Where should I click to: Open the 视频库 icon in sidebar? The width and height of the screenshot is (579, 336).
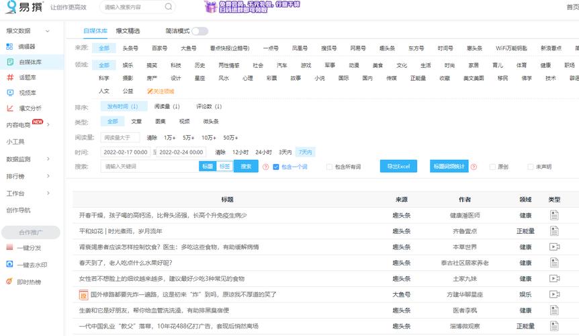[10, 93]
